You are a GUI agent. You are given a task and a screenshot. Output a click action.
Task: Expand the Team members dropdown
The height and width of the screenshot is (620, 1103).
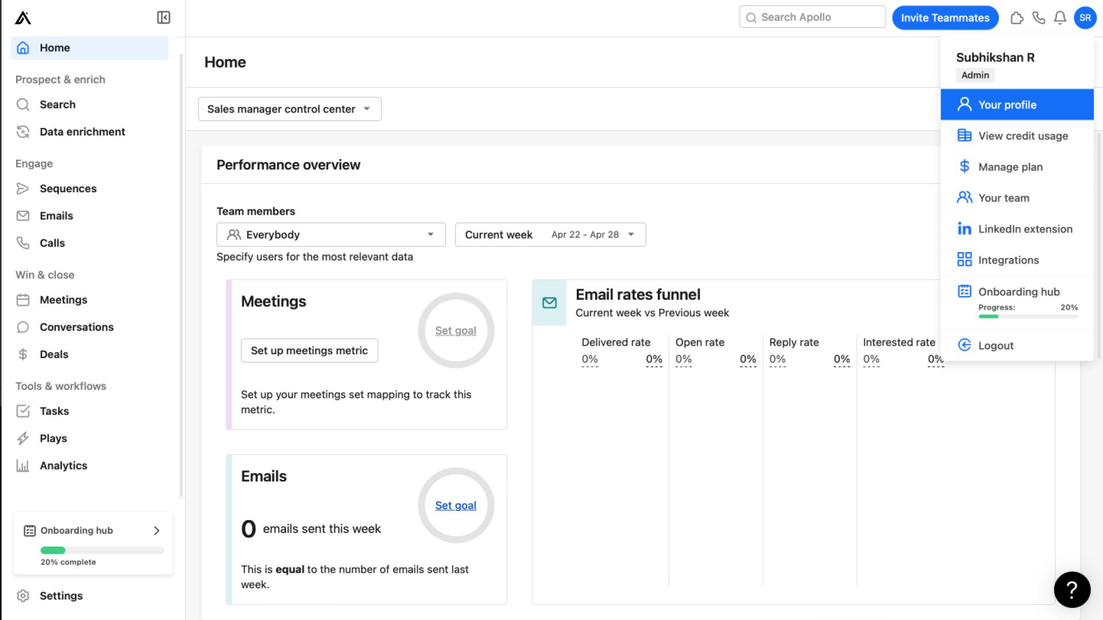point(331,234)
